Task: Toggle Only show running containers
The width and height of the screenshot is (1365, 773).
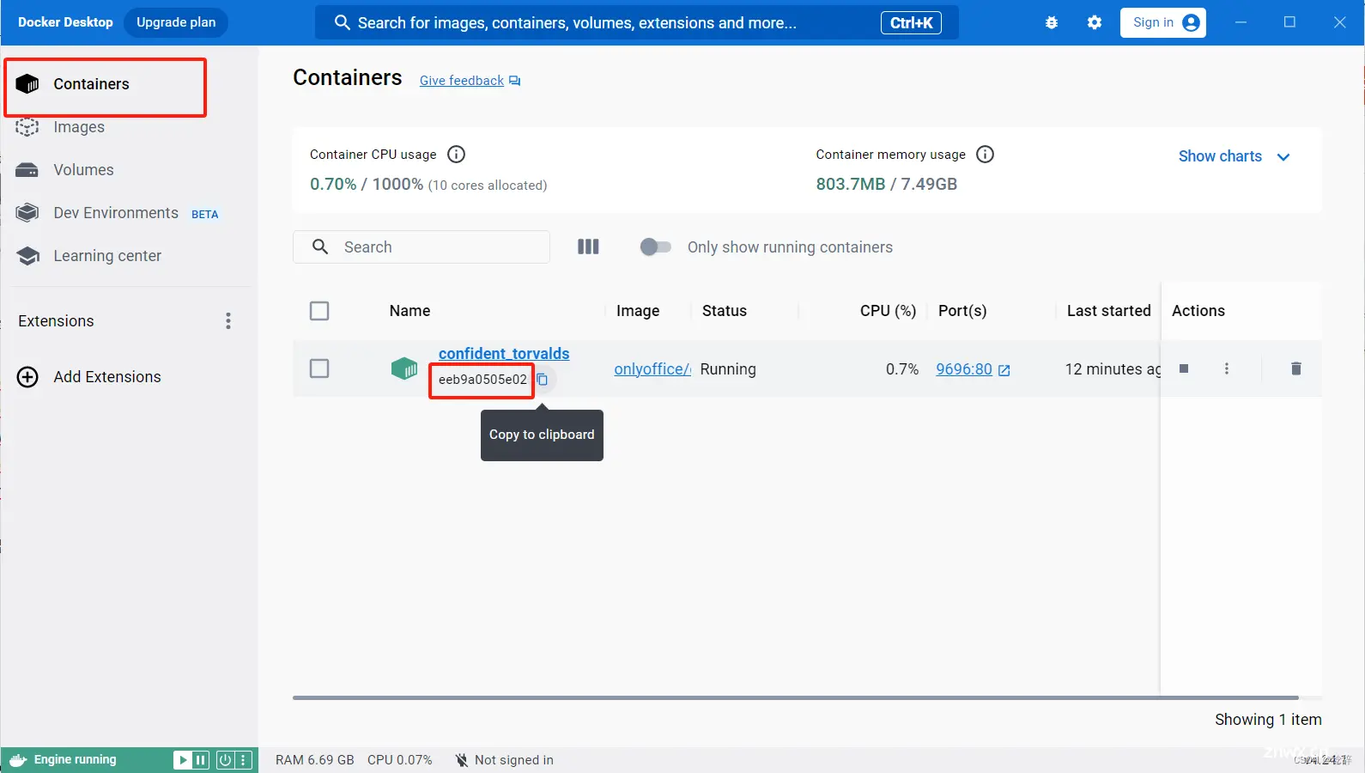Action: [656, 247]
